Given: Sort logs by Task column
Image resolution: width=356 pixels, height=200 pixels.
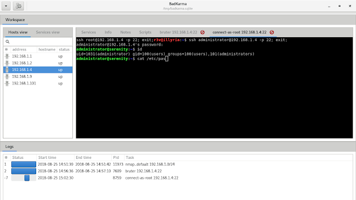Looking at the screenshot, I should tap(239, 158).
